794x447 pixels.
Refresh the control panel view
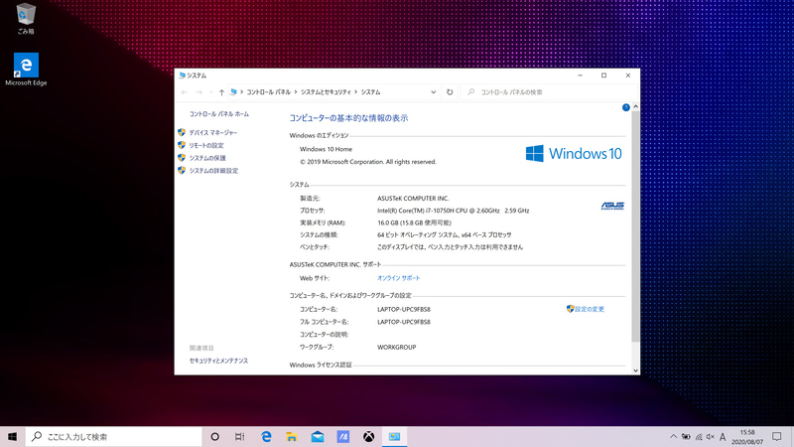tap(450, 92)
